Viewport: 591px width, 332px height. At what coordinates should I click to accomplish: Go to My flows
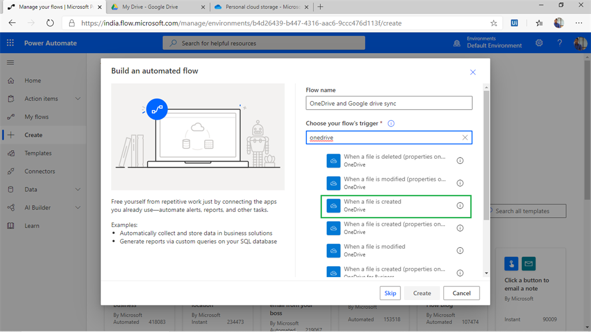click(36, 117)
